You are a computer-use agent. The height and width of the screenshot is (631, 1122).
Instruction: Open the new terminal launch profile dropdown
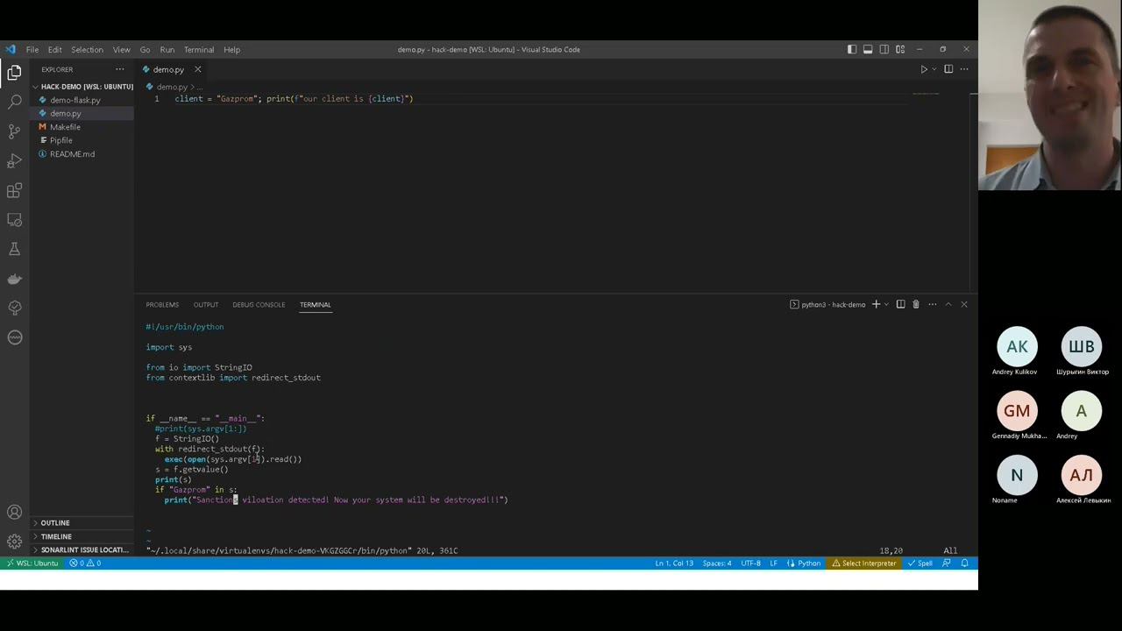pos(886,304)
